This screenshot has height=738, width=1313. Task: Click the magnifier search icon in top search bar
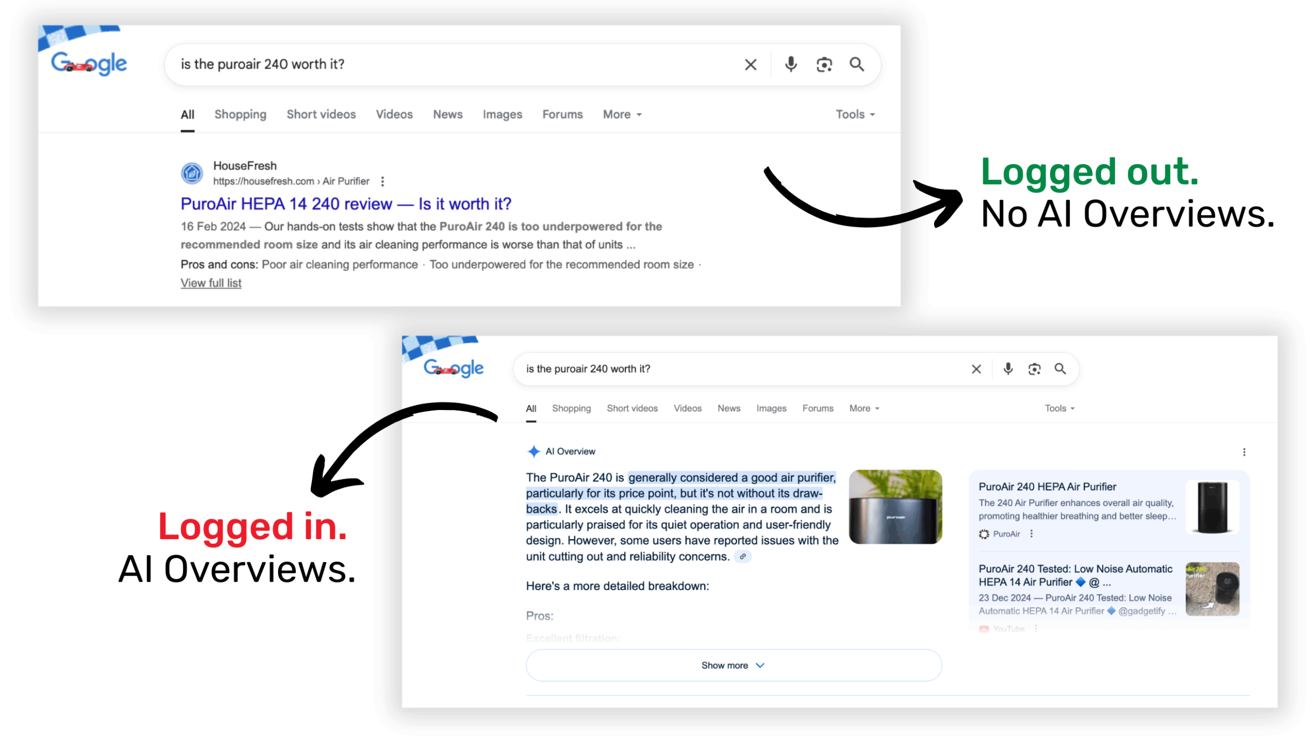pos(857,65)
